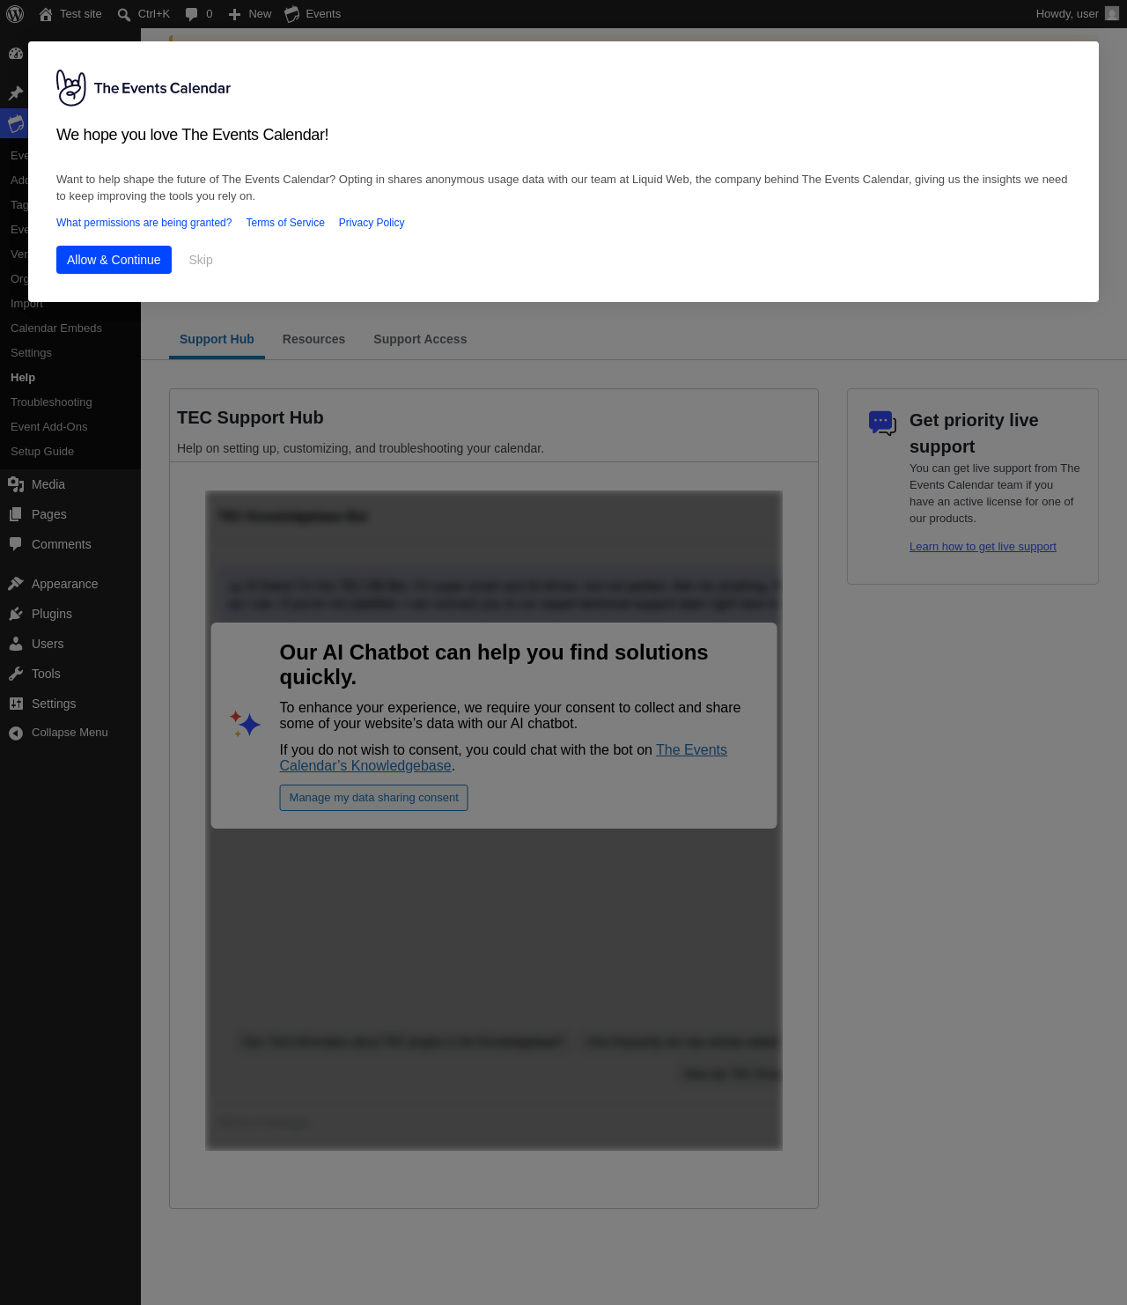Switch to the Resources tab
1127x1305 pixels.
pyautogui.click(x=313, y=339)
